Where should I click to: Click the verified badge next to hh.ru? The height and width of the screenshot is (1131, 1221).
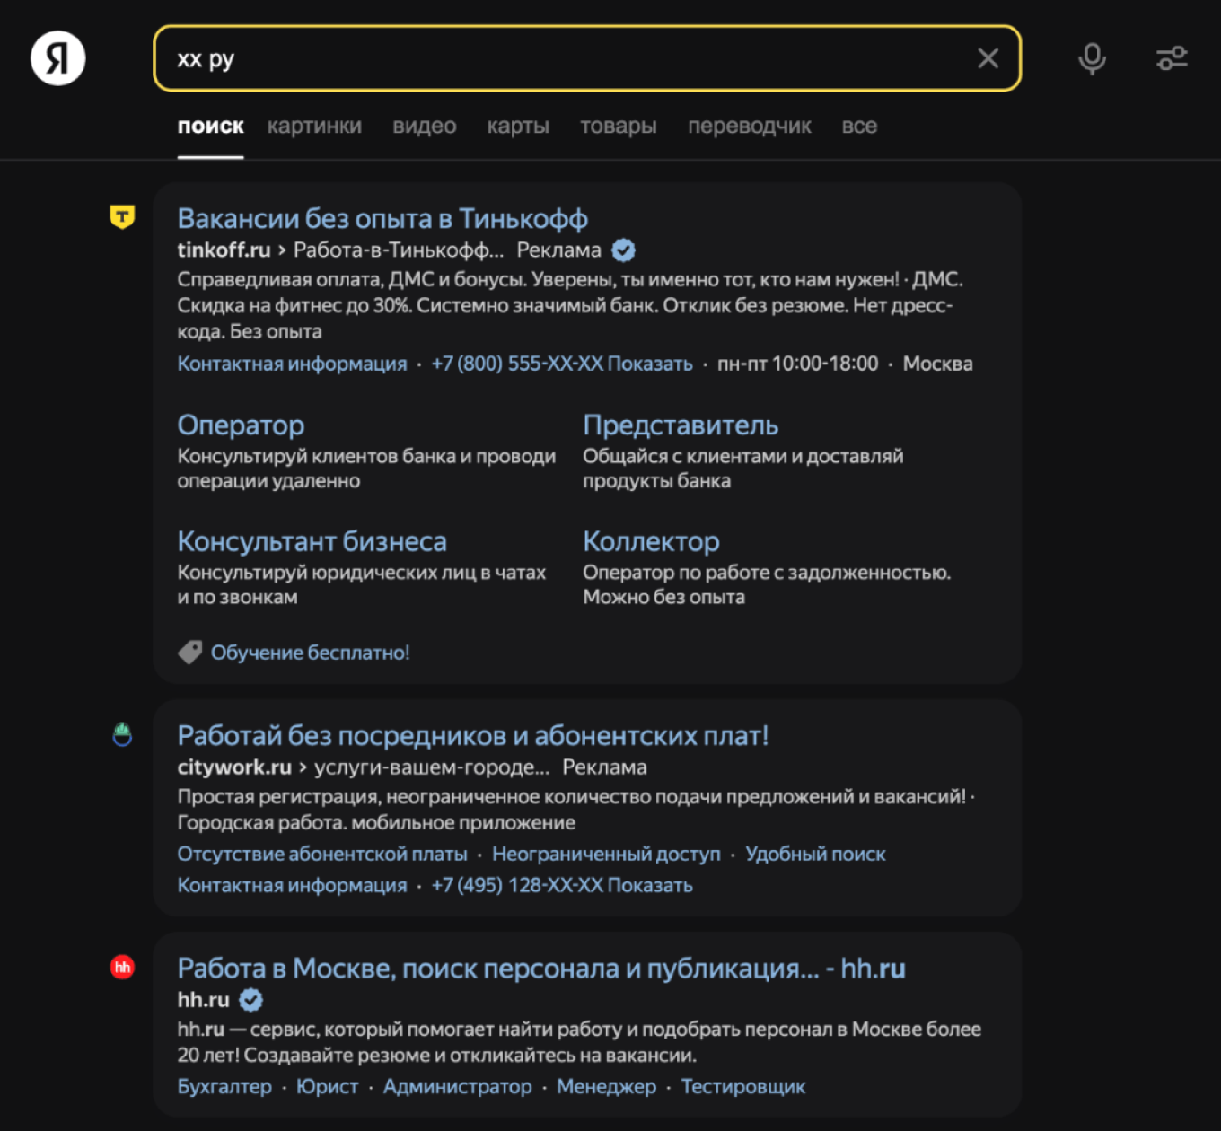[251, 1000]
